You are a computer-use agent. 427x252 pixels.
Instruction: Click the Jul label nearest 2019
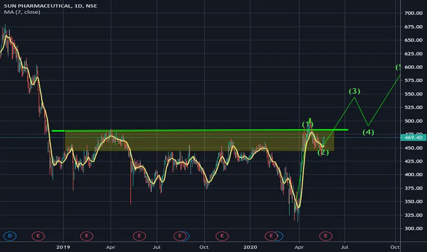pyautogui.click(x=157, y=247)
